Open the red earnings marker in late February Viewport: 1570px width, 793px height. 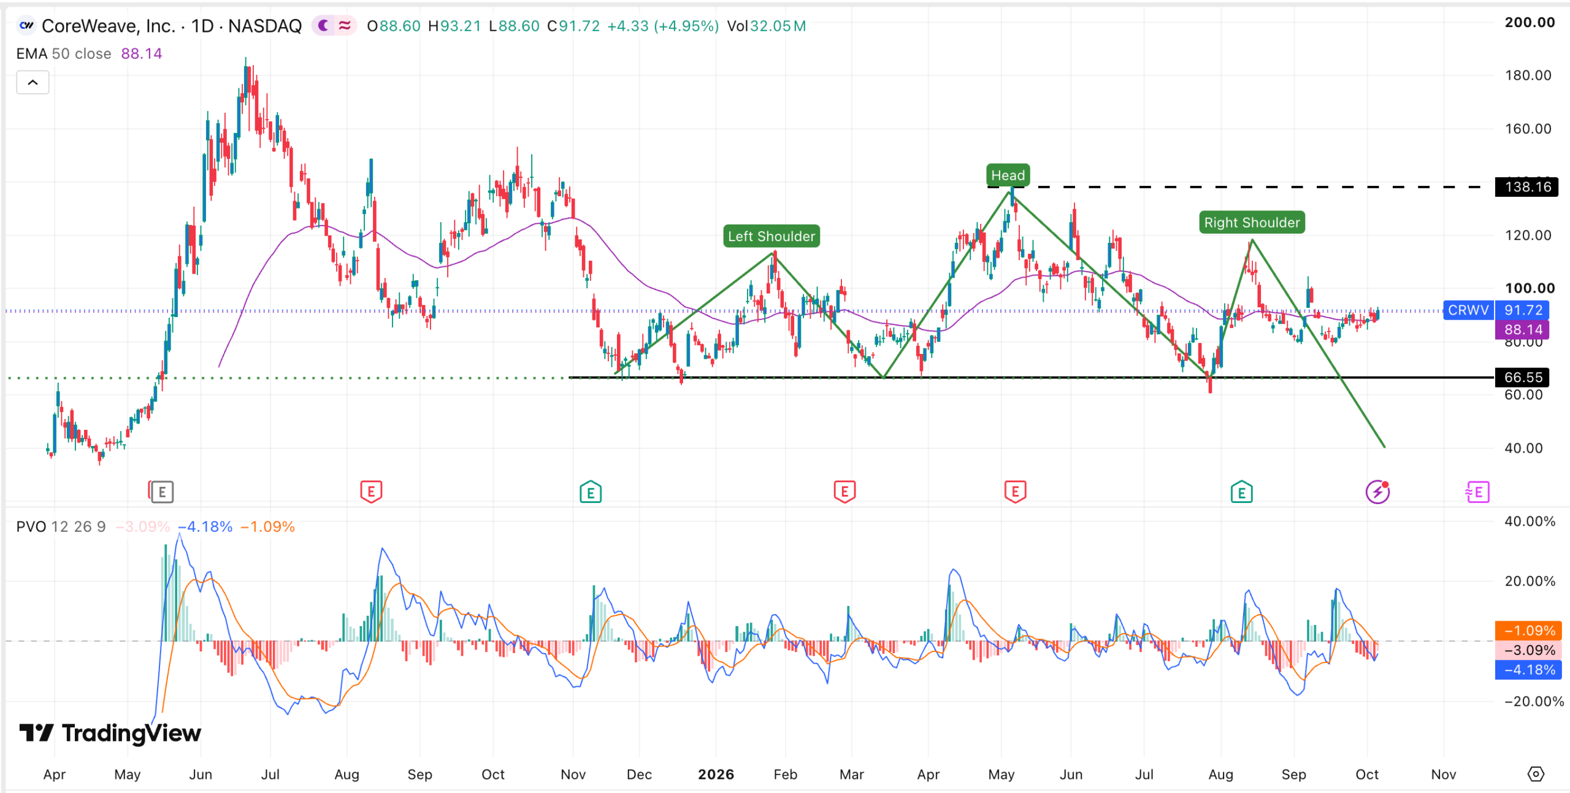click(844, 492)
